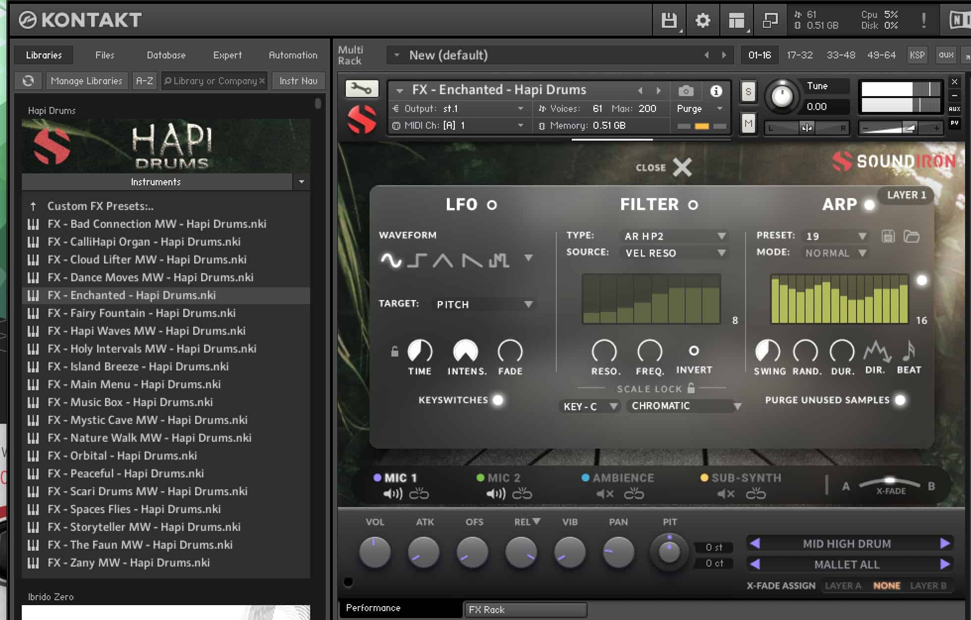Unmute AMBIENCE speaker icon

coord(605,494)
